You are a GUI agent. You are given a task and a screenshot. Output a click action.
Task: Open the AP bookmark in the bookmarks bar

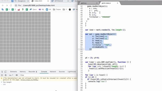75,10
